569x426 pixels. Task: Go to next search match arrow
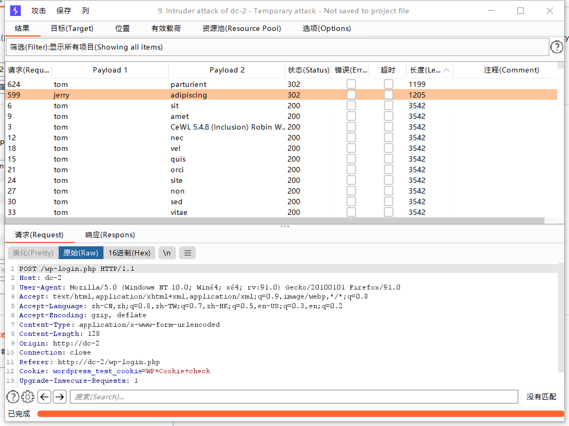point(60,397)
